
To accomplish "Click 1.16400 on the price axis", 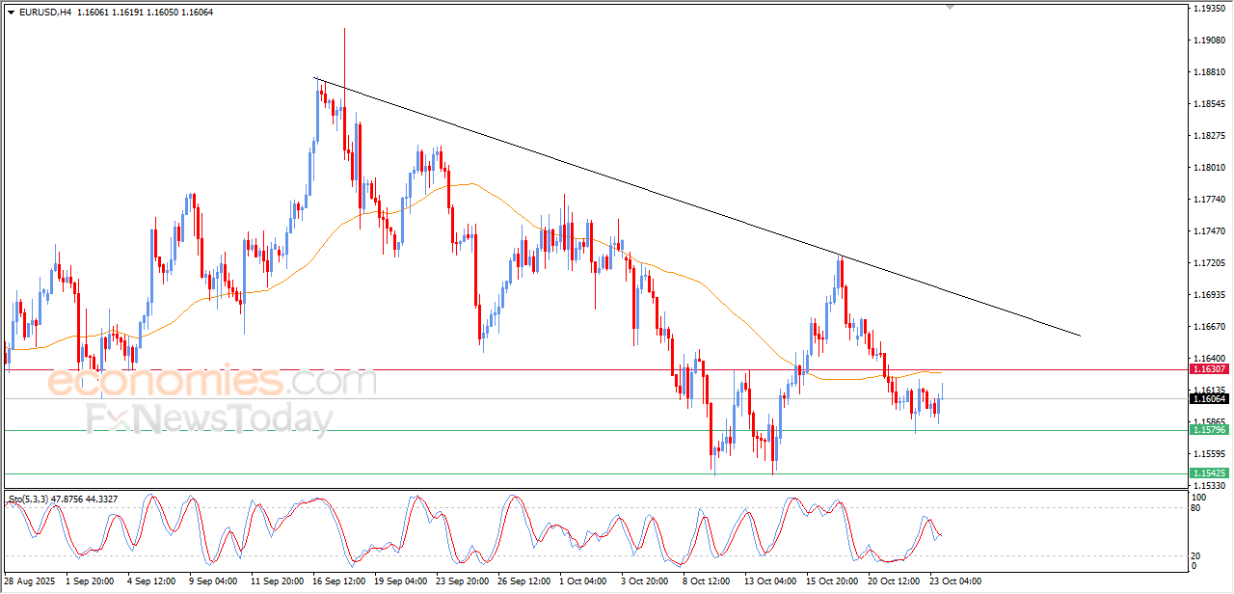I will point(1209,358).
